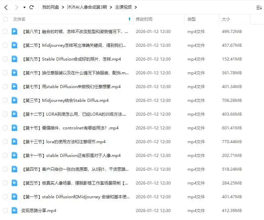Click the video icon of 变现思路分享.mp4
Viewport: 264px width, 220px height.
coord(14,210)
